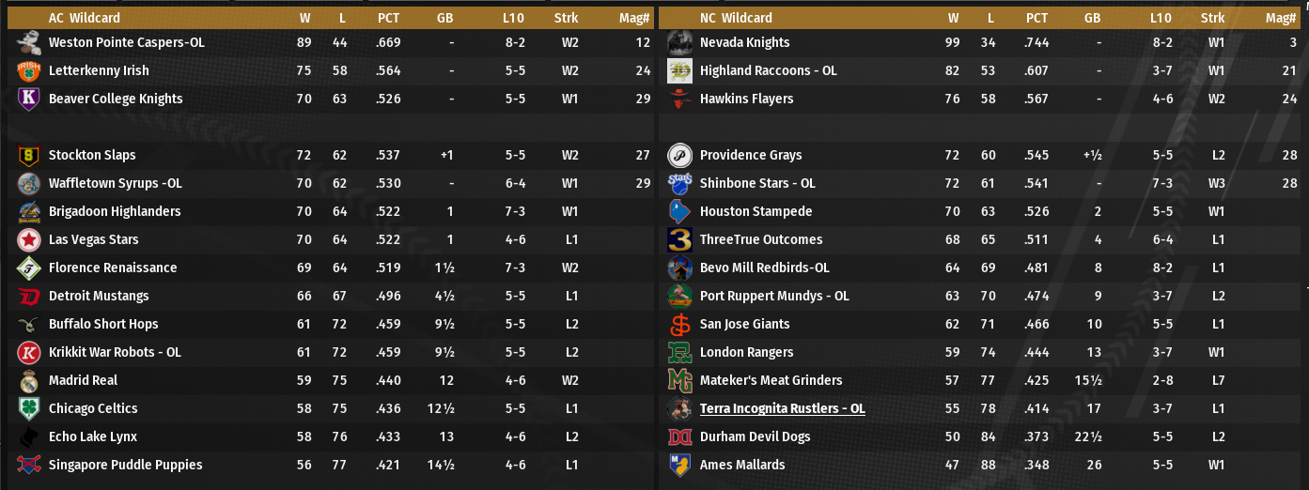Image resolution: width=1309 pixels, height=490 pixels.
Task: Sort NC Wildcard table by Strk column
Action: [1212, 18]
